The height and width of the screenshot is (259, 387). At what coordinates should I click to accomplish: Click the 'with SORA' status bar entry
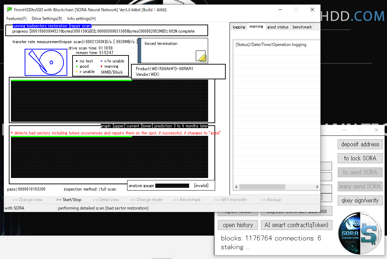(x=14, y=208)
